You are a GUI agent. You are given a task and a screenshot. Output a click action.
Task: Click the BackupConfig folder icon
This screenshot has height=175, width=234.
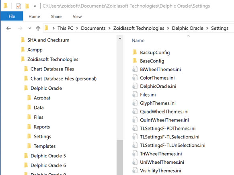[135, 52]
